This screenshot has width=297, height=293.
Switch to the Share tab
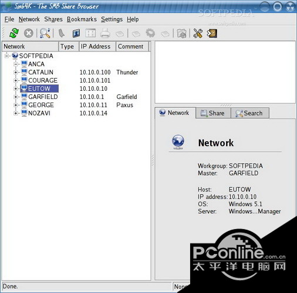pos(213,113)
